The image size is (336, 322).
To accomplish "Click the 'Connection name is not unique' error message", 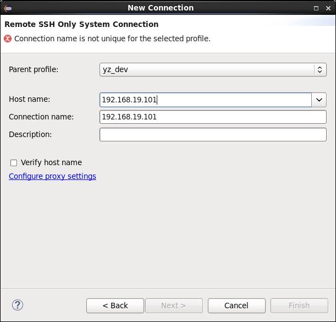I will (x=112, y=39).
